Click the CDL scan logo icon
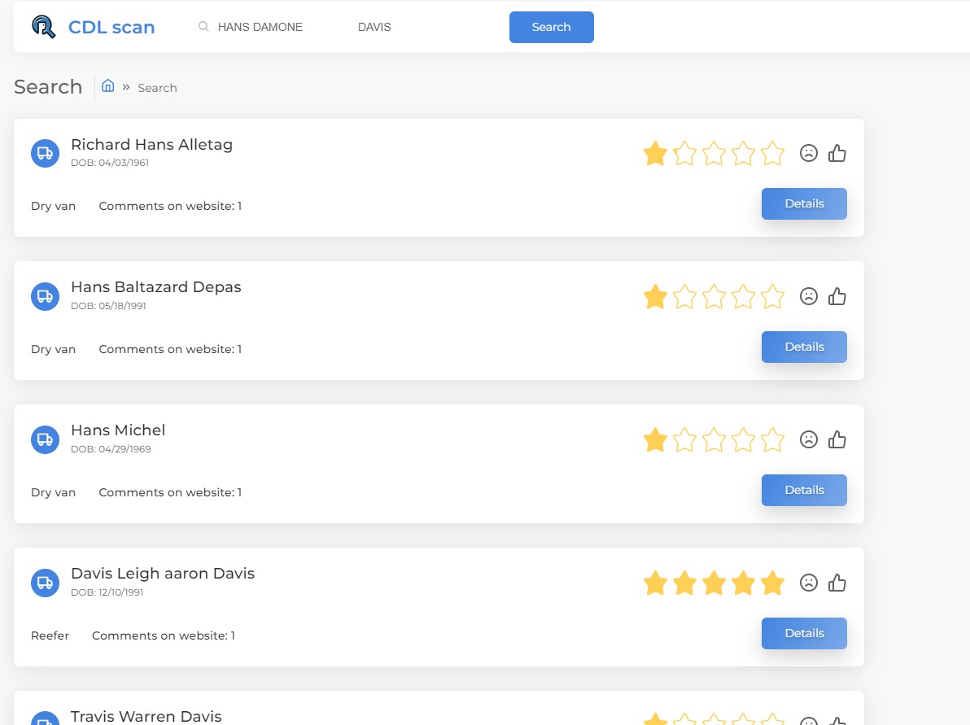This screenshot has width=970, height=725. pyautogui.click(x=43, y=27)
